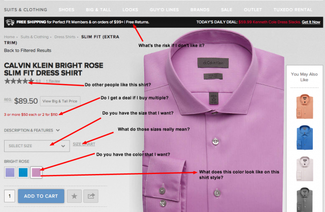This screenshot has width=325, height=212.
Task: Open the Guy'd Lines menu
Action: (x=164, y=10)
